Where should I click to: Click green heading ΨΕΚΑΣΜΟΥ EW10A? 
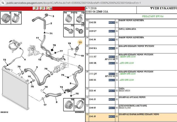[x=153, y=16]
